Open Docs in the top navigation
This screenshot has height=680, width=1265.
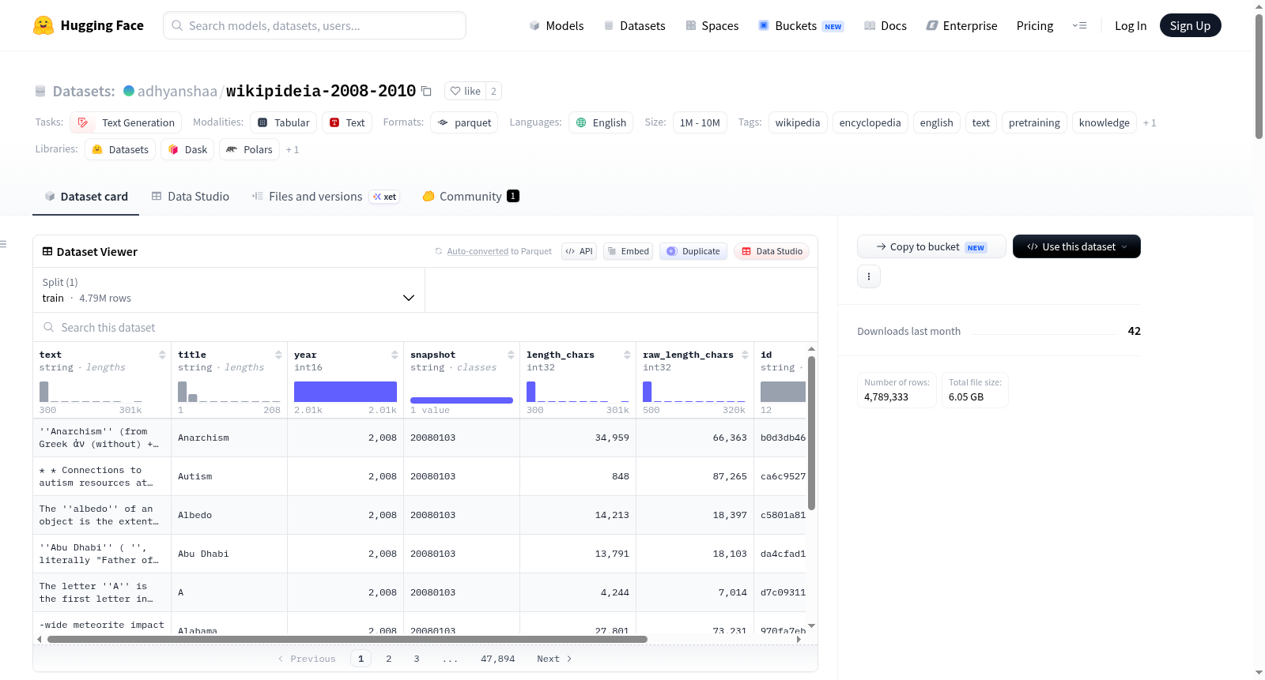point(885,25)
